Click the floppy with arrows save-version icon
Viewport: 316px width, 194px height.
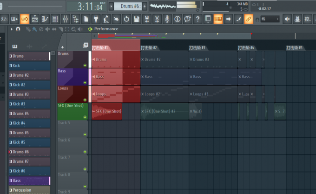[147, 19]
